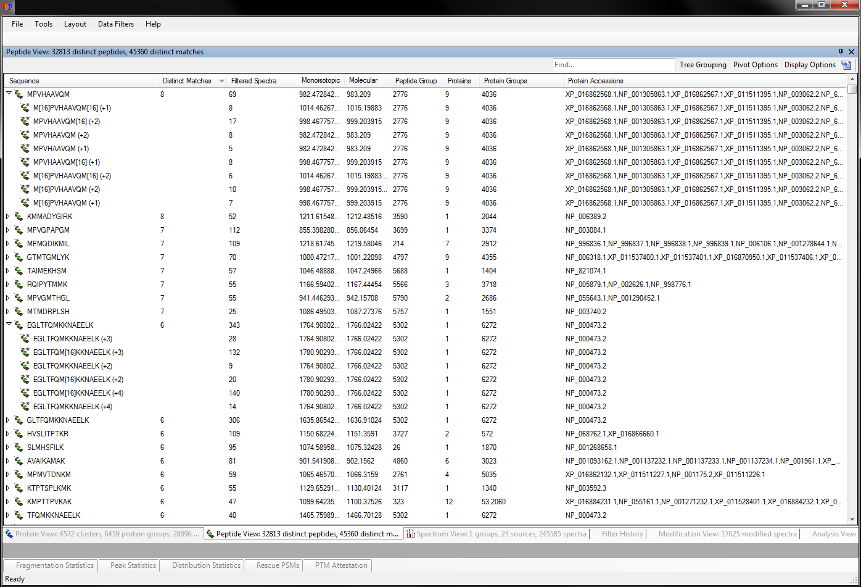This screenshot has height=587, width=861.
Task: Switch to the Modification View tab
Action: coord(727,534)
